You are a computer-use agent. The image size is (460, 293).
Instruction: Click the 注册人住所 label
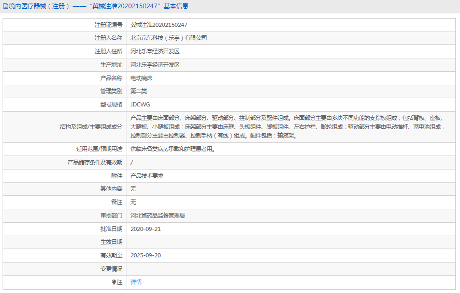(109, 51)
